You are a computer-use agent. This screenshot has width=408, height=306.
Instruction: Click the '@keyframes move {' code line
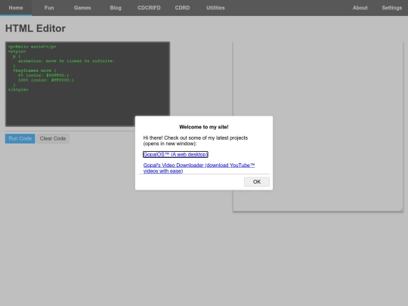pos(34,70)
